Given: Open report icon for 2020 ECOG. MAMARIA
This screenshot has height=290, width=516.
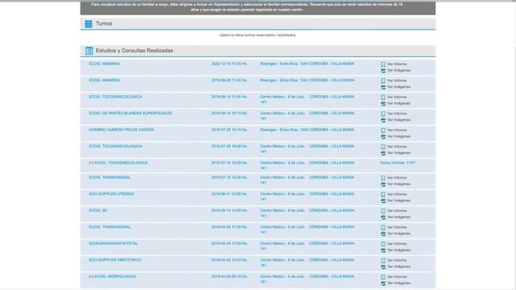Looking at the screenshot, I should pyautogui.click(x=383, y=64).
